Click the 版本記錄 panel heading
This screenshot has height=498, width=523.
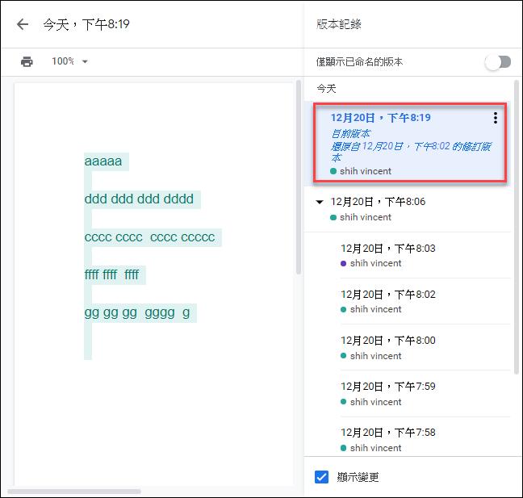338,24
